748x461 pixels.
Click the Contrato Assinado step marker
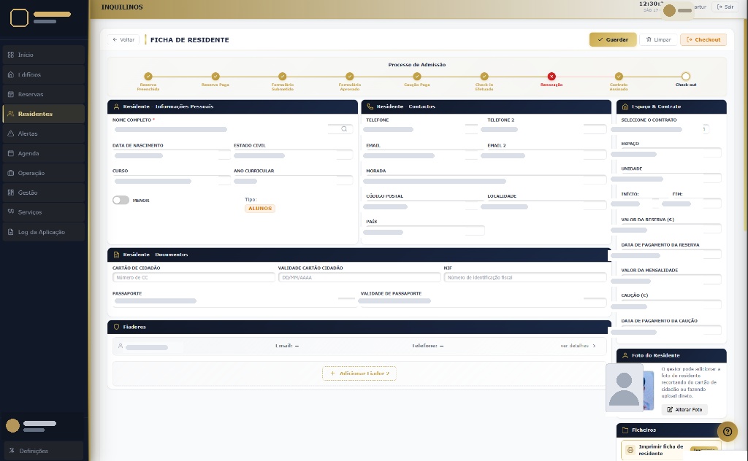tap(619, 76)
